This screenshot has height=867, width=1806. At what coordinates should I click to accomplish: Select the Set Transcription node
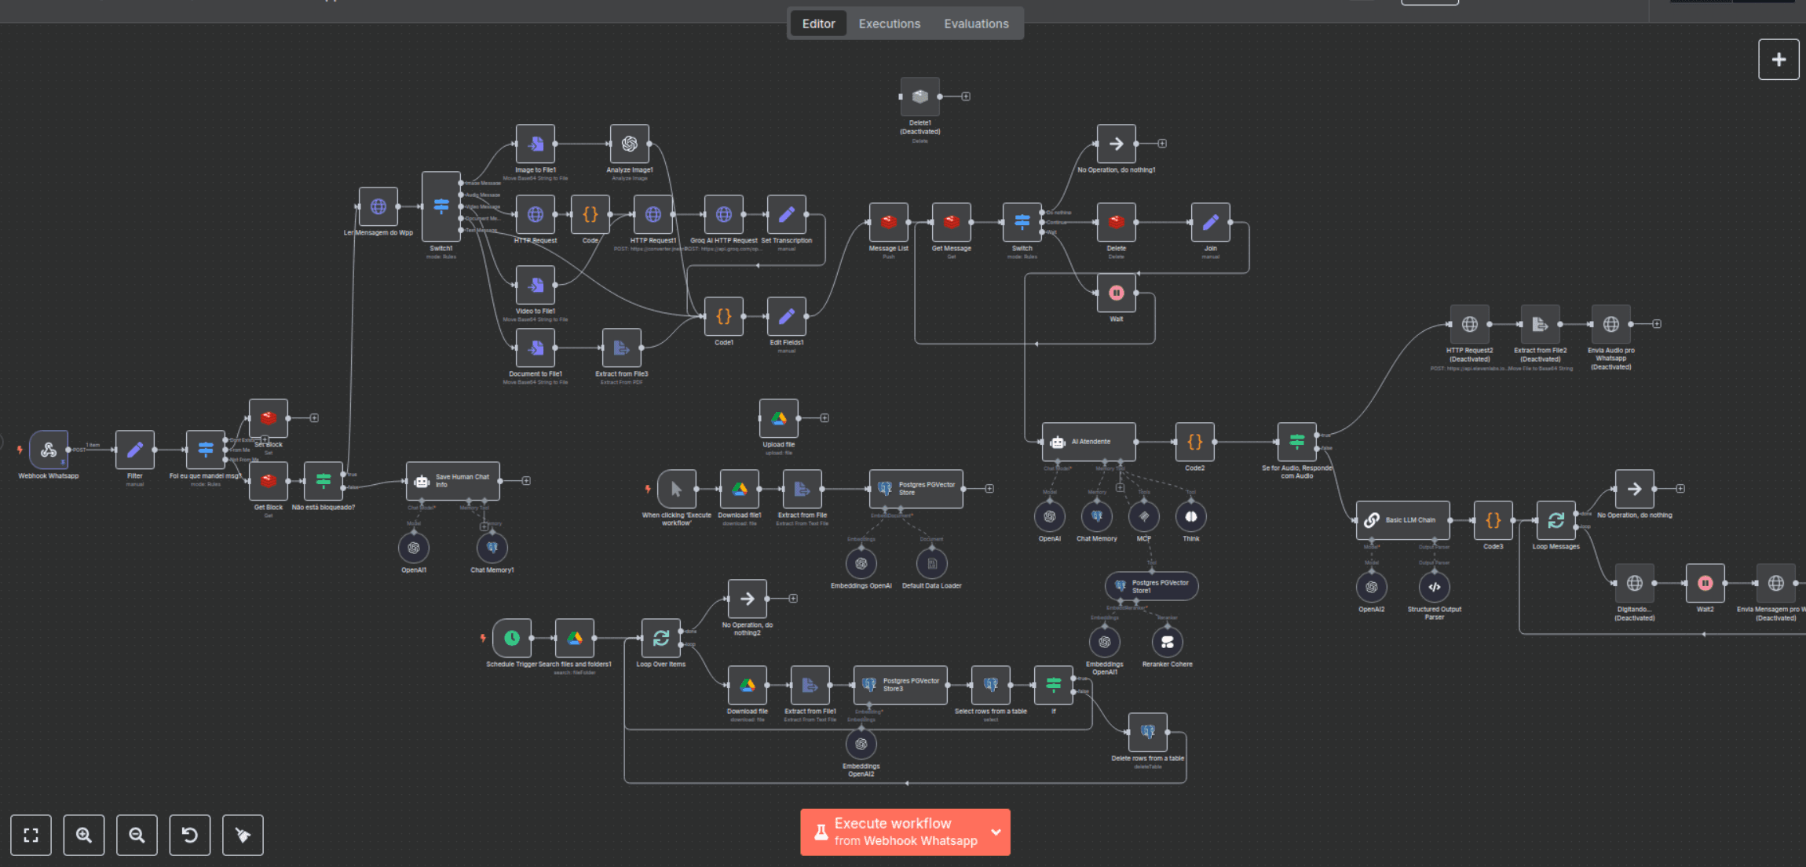tap(787, 214)
